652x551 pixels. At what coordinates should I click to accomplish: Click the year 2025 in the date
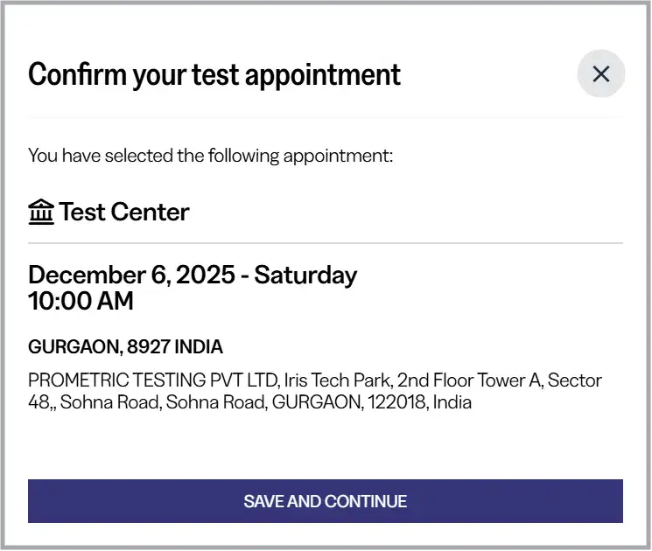[x=206, y=275]
